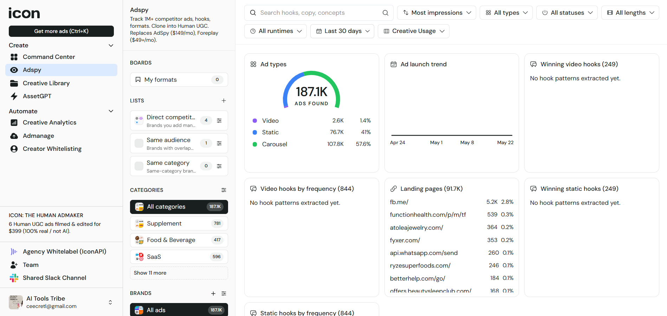Click the purple Video legend dot
Viewport: 667px width, 316px height.
coord(255,121)
